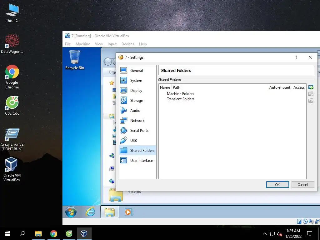
Task: Select the USB settings category
Action: pyautogui.click(x=137, y=140)
